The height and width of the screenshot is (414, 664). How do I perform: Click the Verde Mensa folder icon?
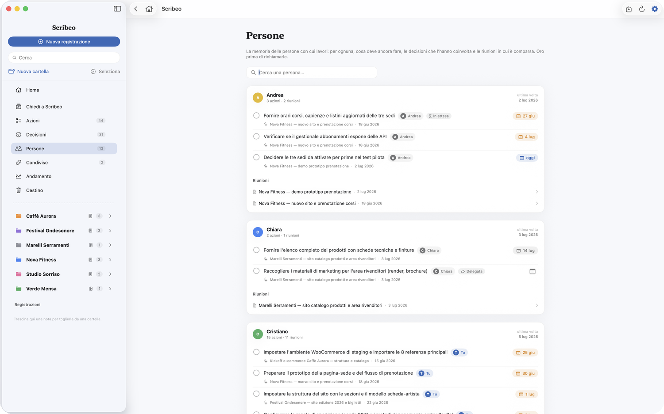[19, 289]
